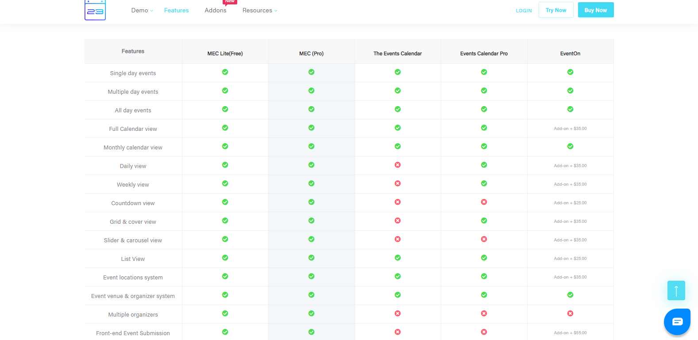Click the Front-end Event Submission label

click(133, 333)
